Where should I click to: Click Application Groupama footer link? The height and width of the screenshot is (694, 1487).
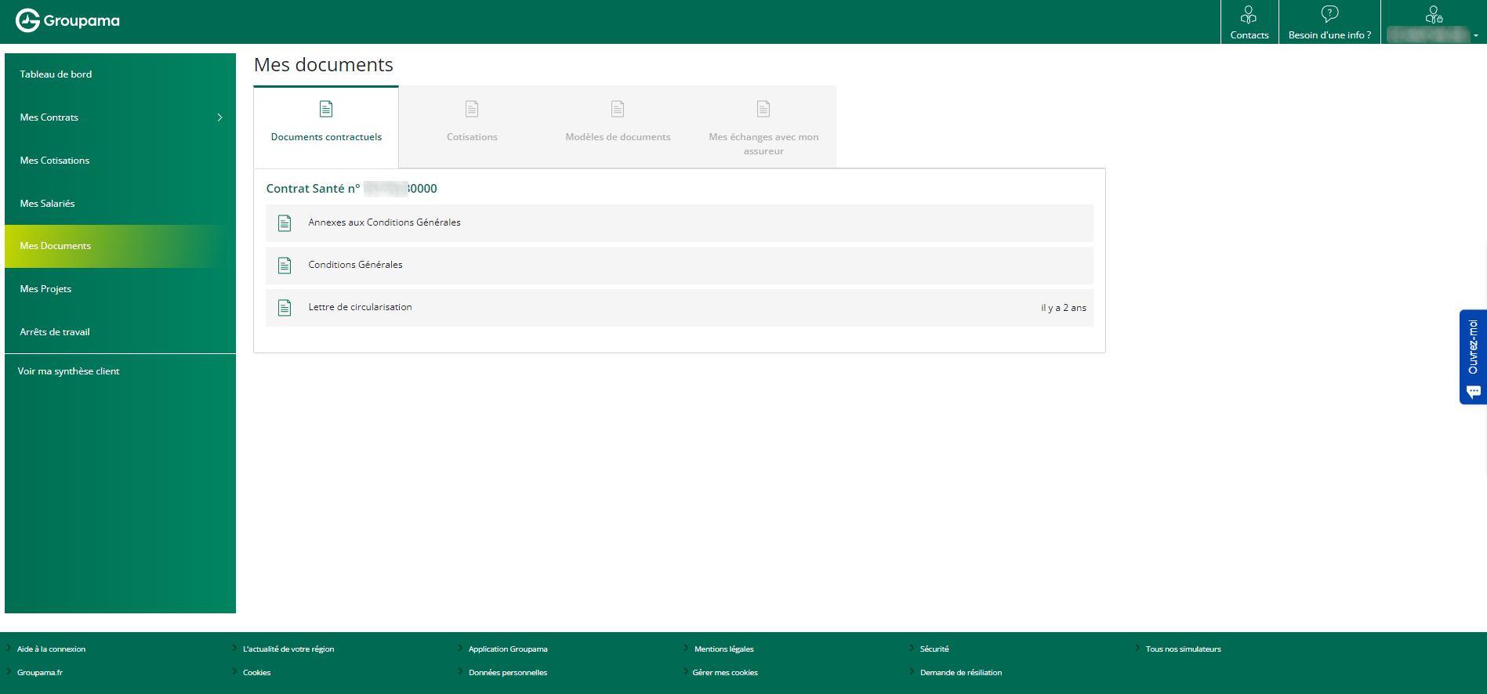tap(508, 649)
